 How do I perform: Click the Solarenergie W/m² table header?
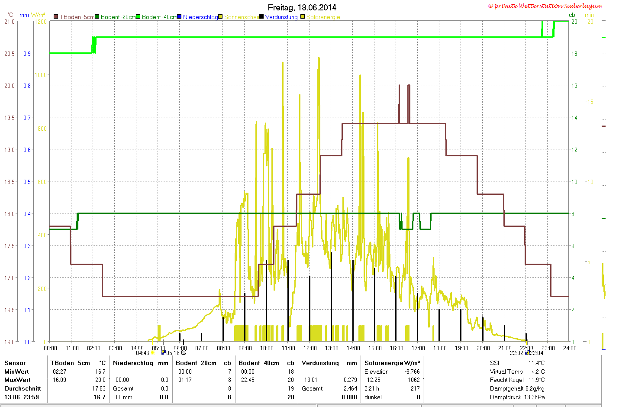pyautogui.click(x=392, y=363)
